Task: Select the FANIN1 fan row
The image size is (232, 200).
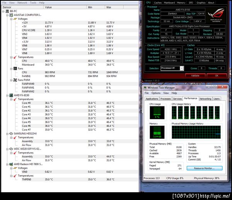Action: coord(80,76)
